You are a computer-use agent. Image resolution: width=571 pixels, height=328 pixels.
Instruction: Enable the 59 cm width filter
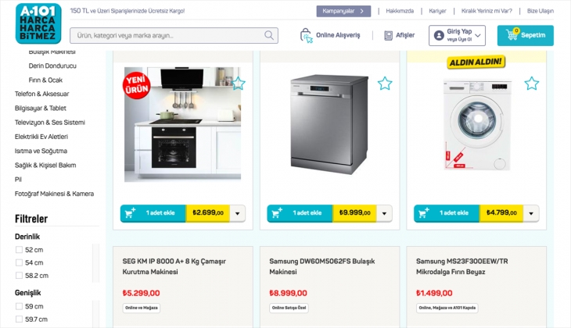tap(20, 306)
